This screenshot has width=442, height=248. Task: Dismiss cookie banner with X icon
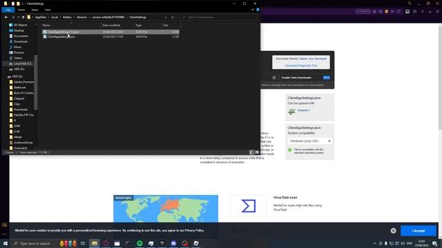tap(393, 231)
